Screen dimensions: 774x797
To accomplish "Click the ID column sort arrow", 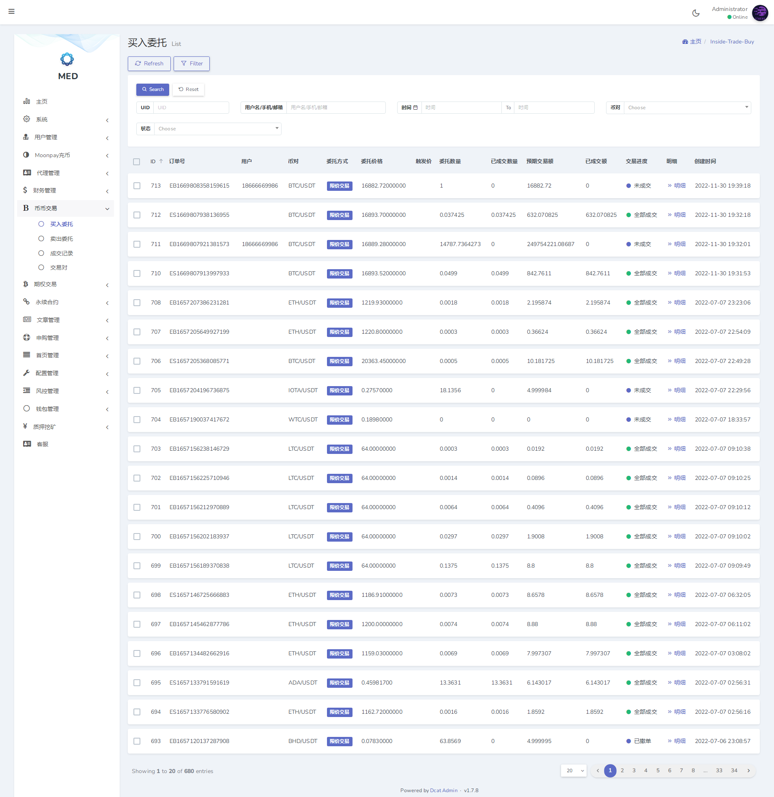I will [161, 162].
